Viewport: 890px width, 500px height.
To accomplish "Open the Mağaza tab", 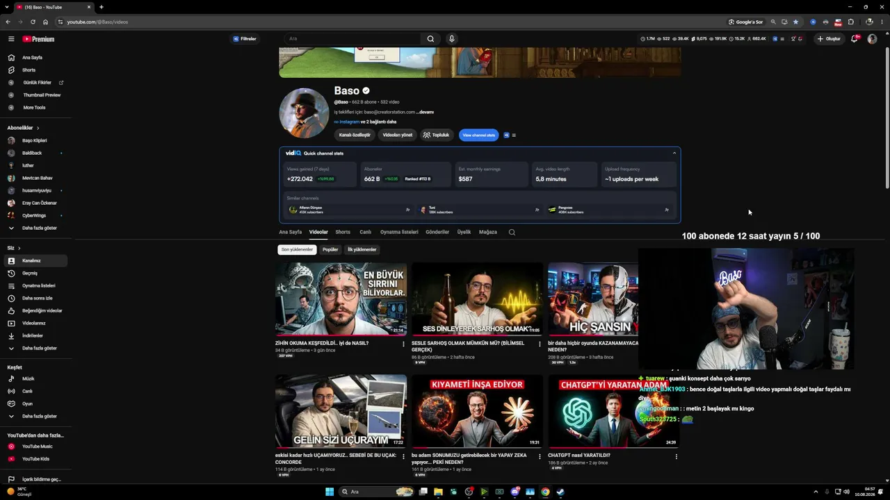I will coord(488,232).
